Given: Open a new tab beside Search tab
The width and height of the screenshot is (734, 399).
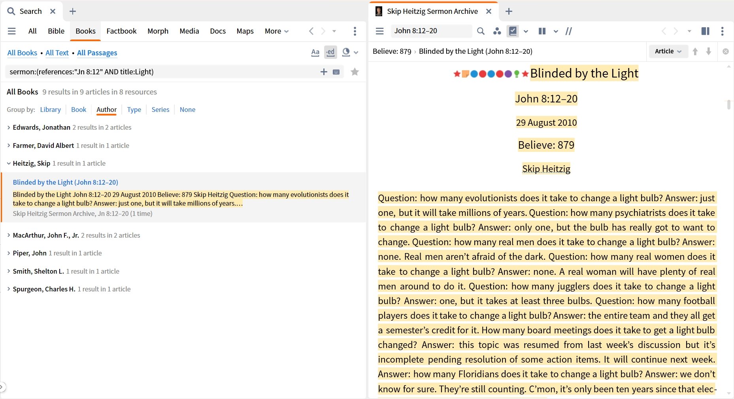Looking at the screenshot, I should [73, 11].
